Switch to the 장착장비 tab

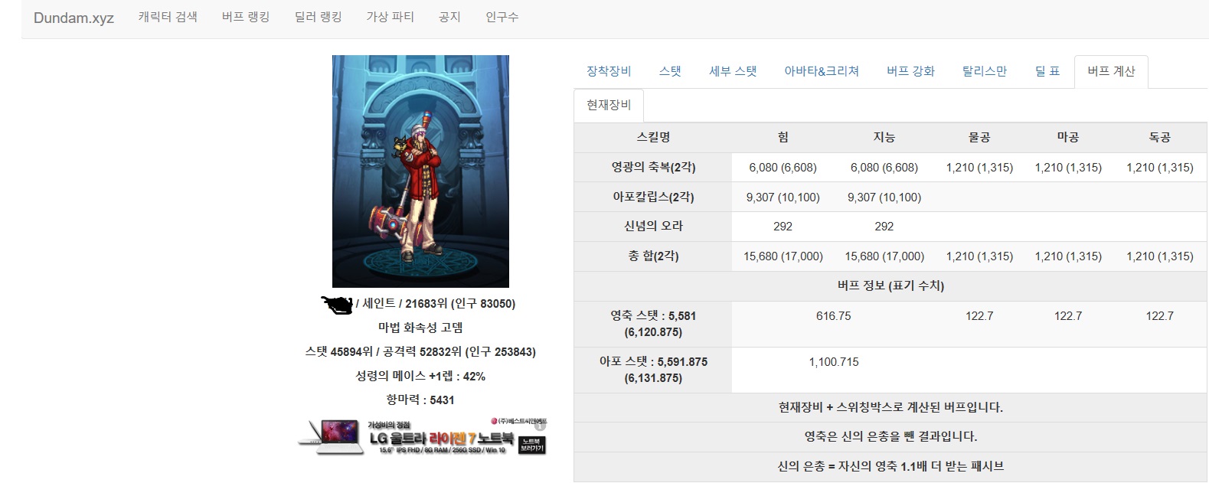point(609,71)
